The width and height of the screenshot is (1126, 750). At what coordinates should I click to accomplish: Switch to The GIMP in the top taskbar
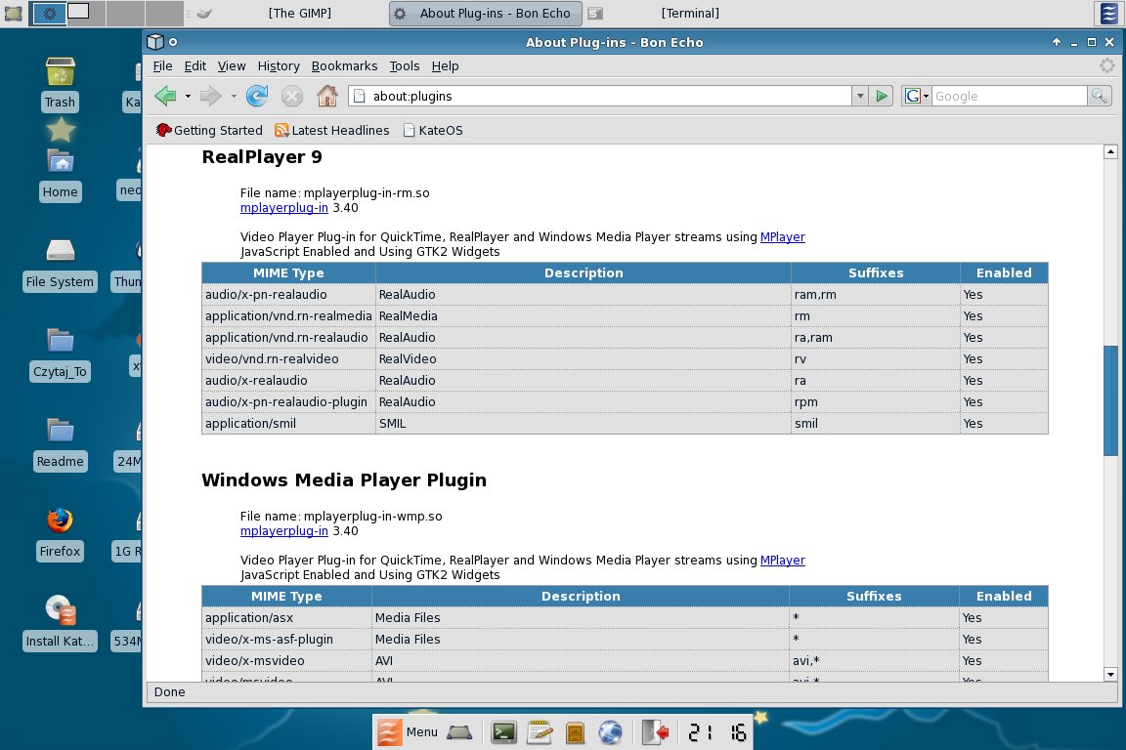pyautogui.click(x=299, y=13)
